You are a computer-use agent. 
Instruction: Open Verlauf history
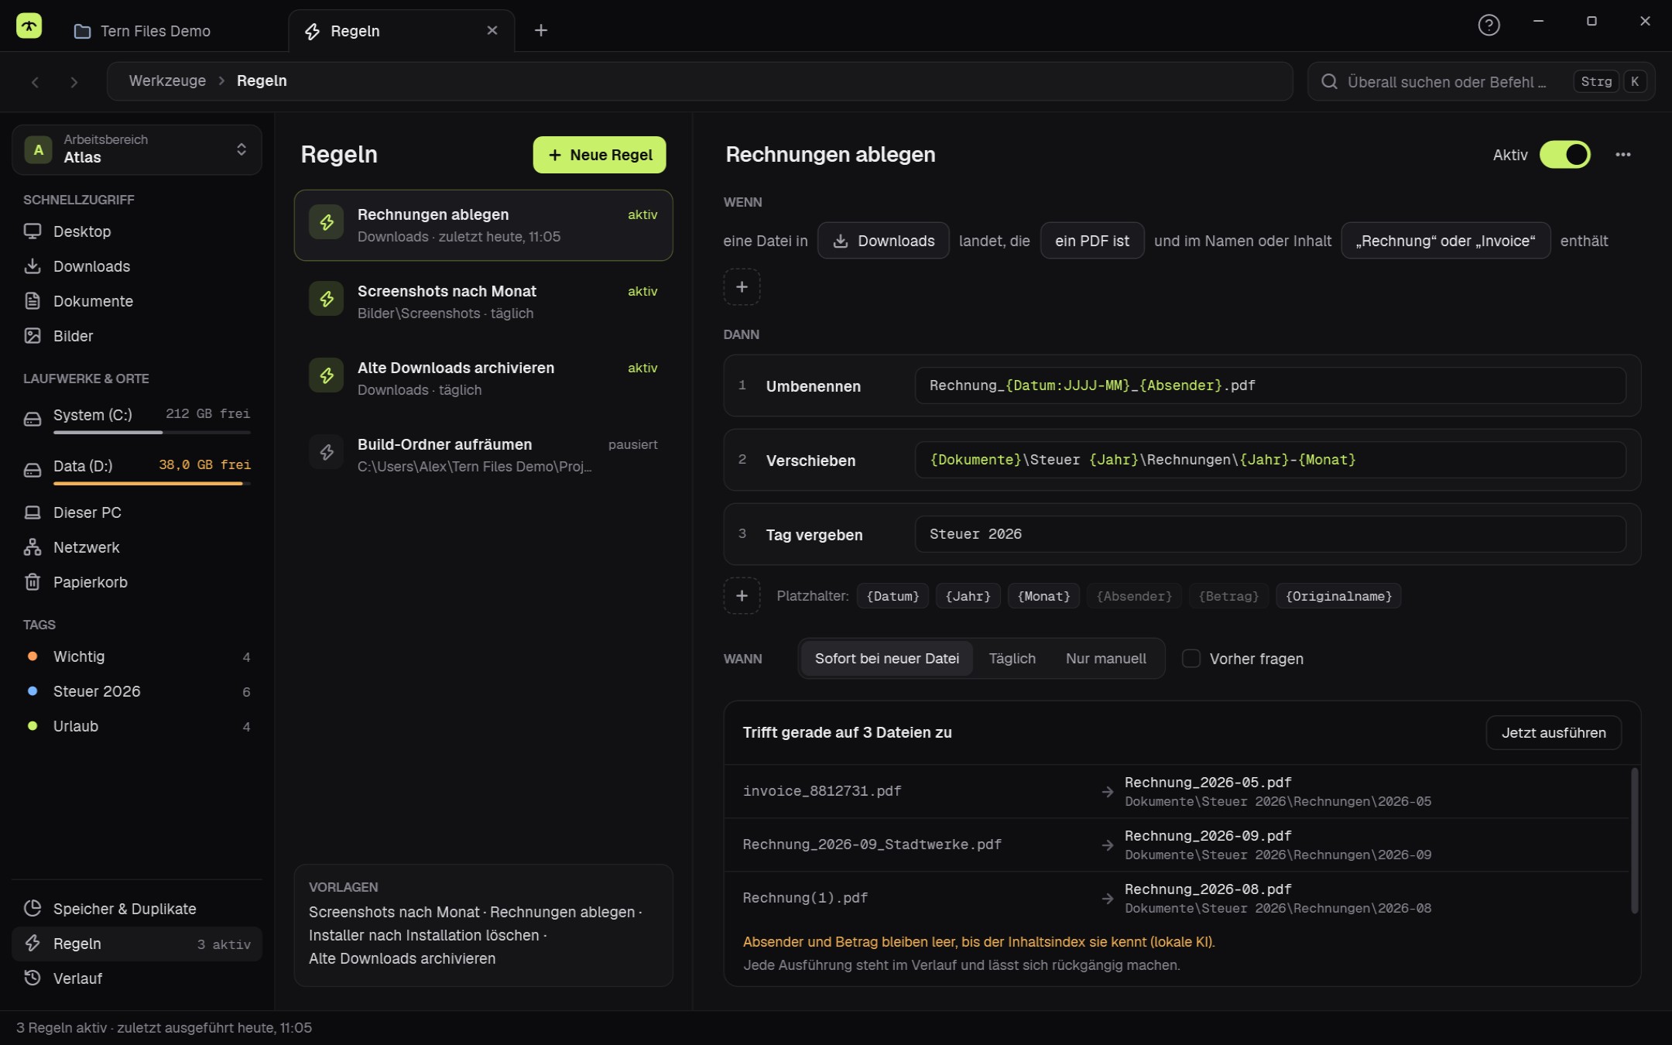[137, 978]
